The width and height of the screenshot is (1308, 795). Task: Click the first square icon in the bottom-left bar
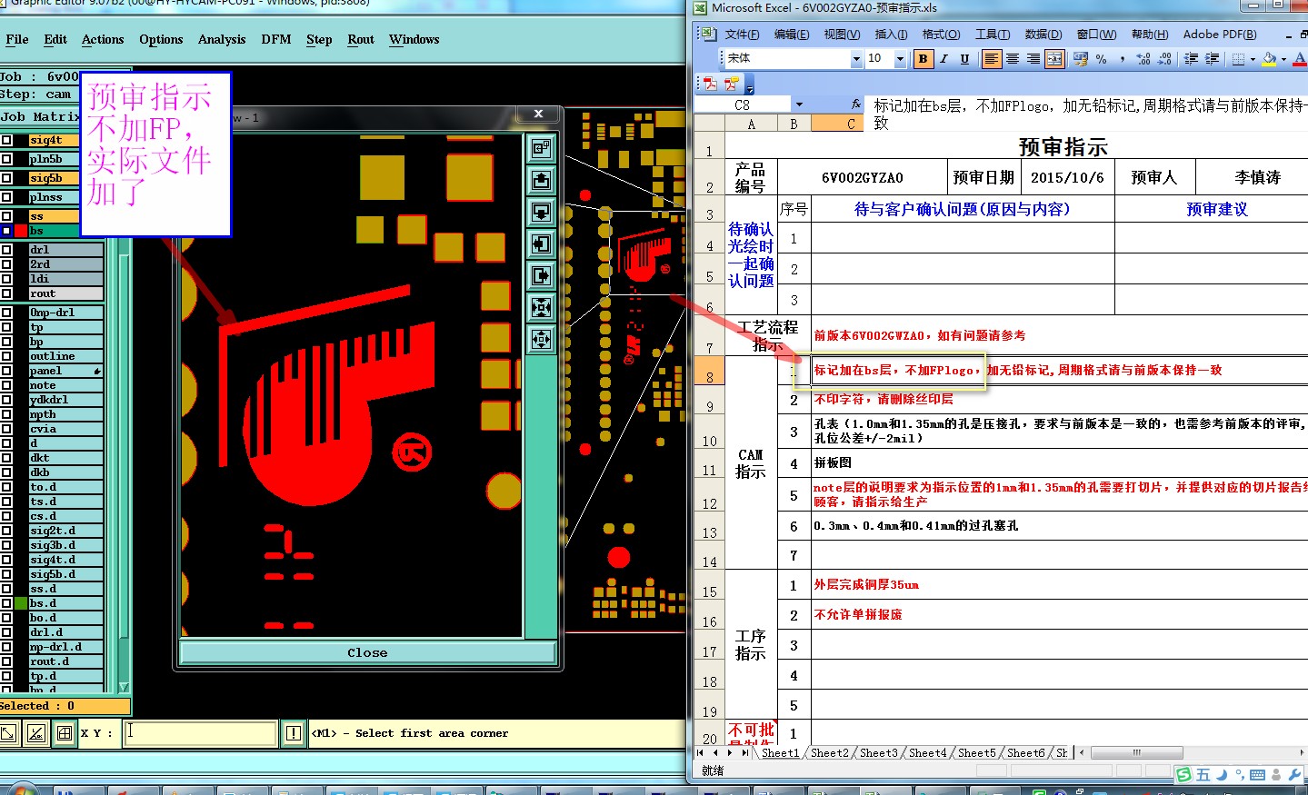pos(8,733)
